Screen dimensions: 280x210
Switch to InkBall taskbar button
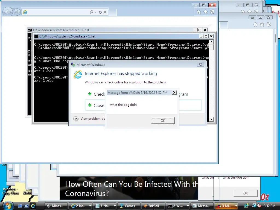pos(153,206)
